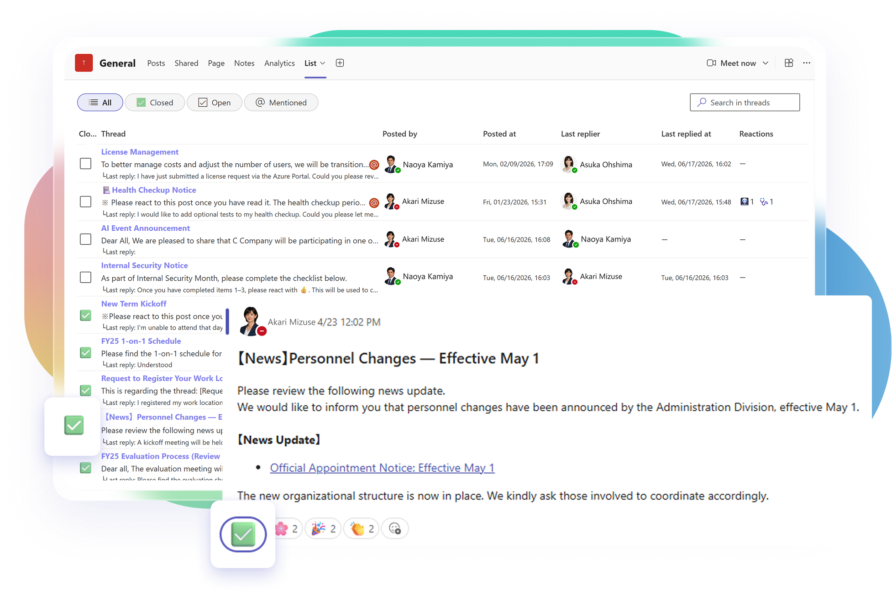Screen dimensions: 892x594
Task: Click Asuka Ohshima avatar in Health Checkup row
Action: (569, 201)
